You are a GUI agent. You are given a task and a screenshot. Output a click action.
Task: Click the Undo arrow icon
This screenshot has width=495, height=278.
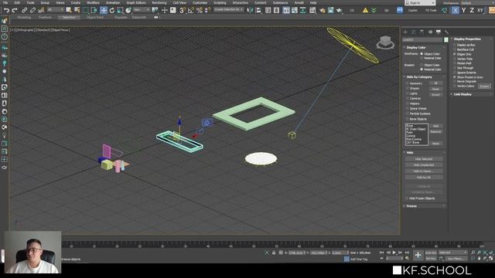click(x=6, y=10)
